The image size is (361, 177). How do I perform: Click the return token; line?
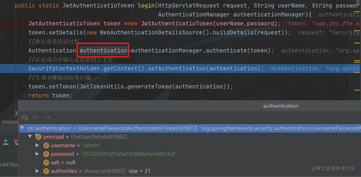pos(50,95)
